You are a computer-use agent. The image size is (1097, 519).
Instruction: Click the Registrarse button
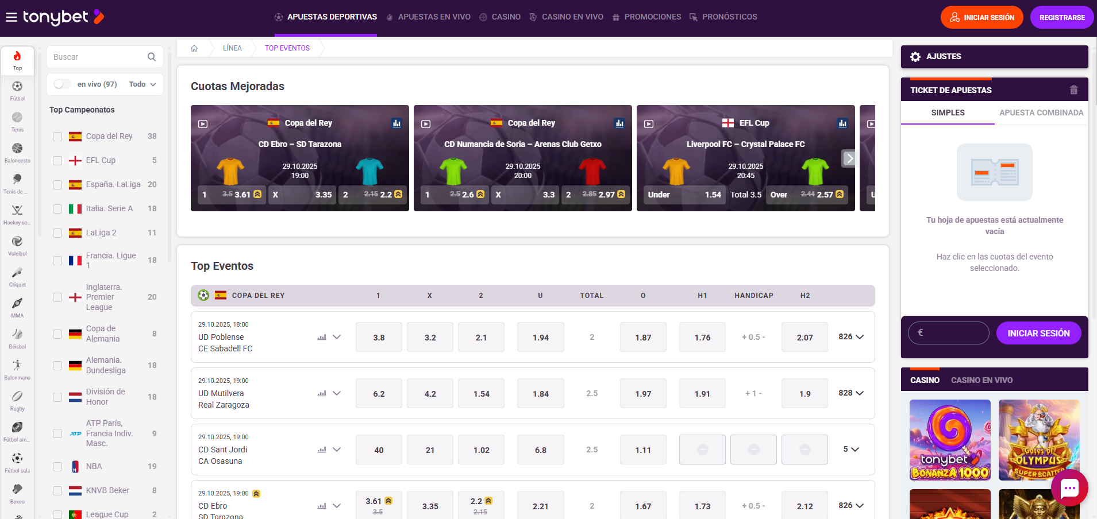(x=1062, y=18)
